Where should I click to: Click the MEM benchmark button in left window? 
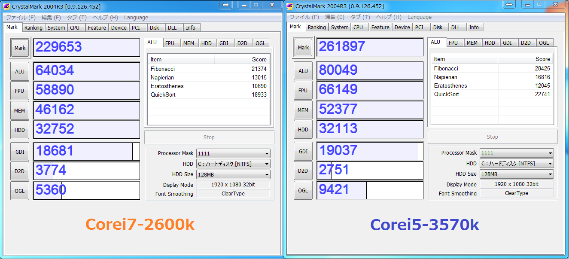coord(20,111)
